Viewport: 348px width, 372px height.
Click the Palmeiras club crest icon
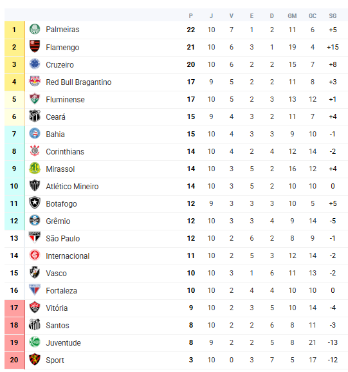click(x=35, y=30)
